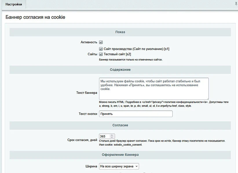Viewport: 238px width, 173px height.
Task: Click the Оформление баннера section header
Action: click(x=120, y=155)
